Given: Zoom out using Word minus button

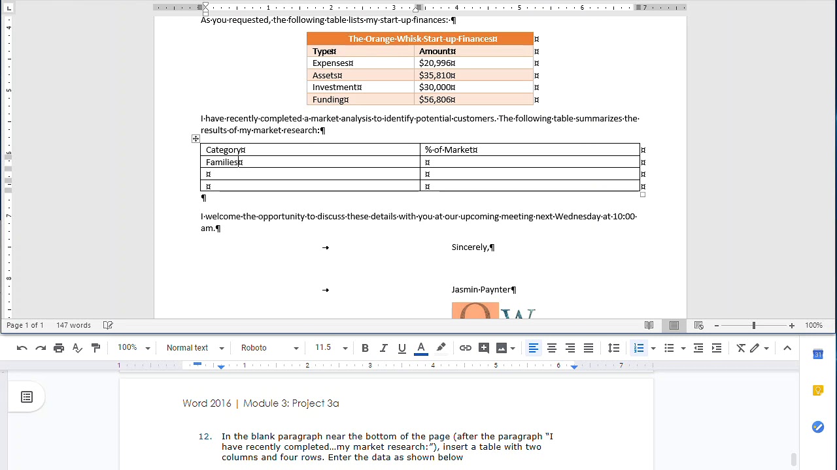Looking at the screenshot, I should [x=717, y=325].
